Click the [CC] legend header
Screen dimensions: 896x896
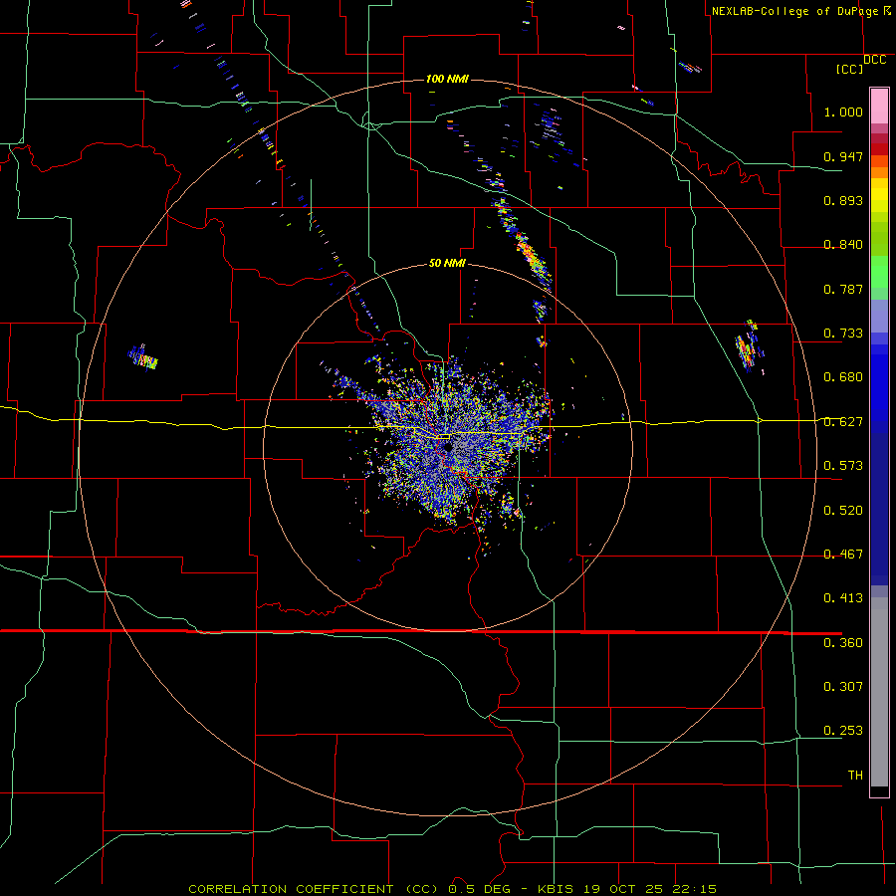850,69
